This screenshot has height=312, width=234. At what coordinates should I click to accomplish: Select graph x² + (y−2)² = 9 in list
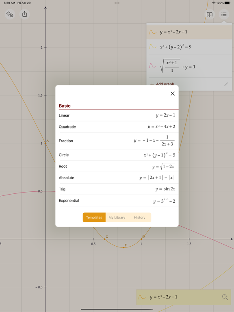pos(189,47)
